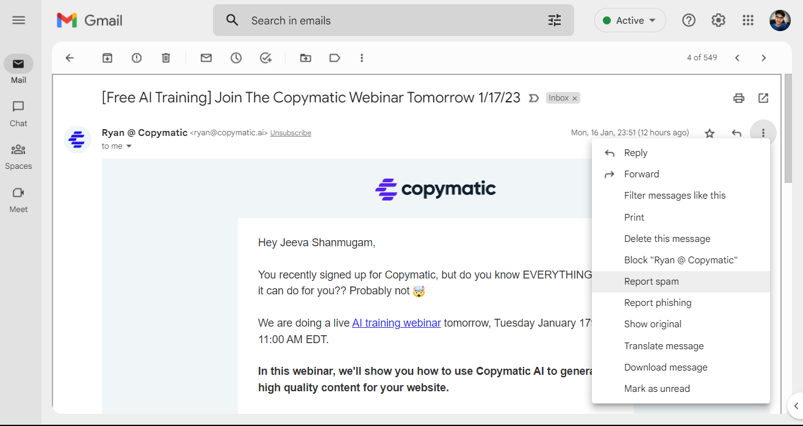Click the Gmail logo
Image resolution: width=803 pixels, height=426 pixels.
tap(90, 20)
